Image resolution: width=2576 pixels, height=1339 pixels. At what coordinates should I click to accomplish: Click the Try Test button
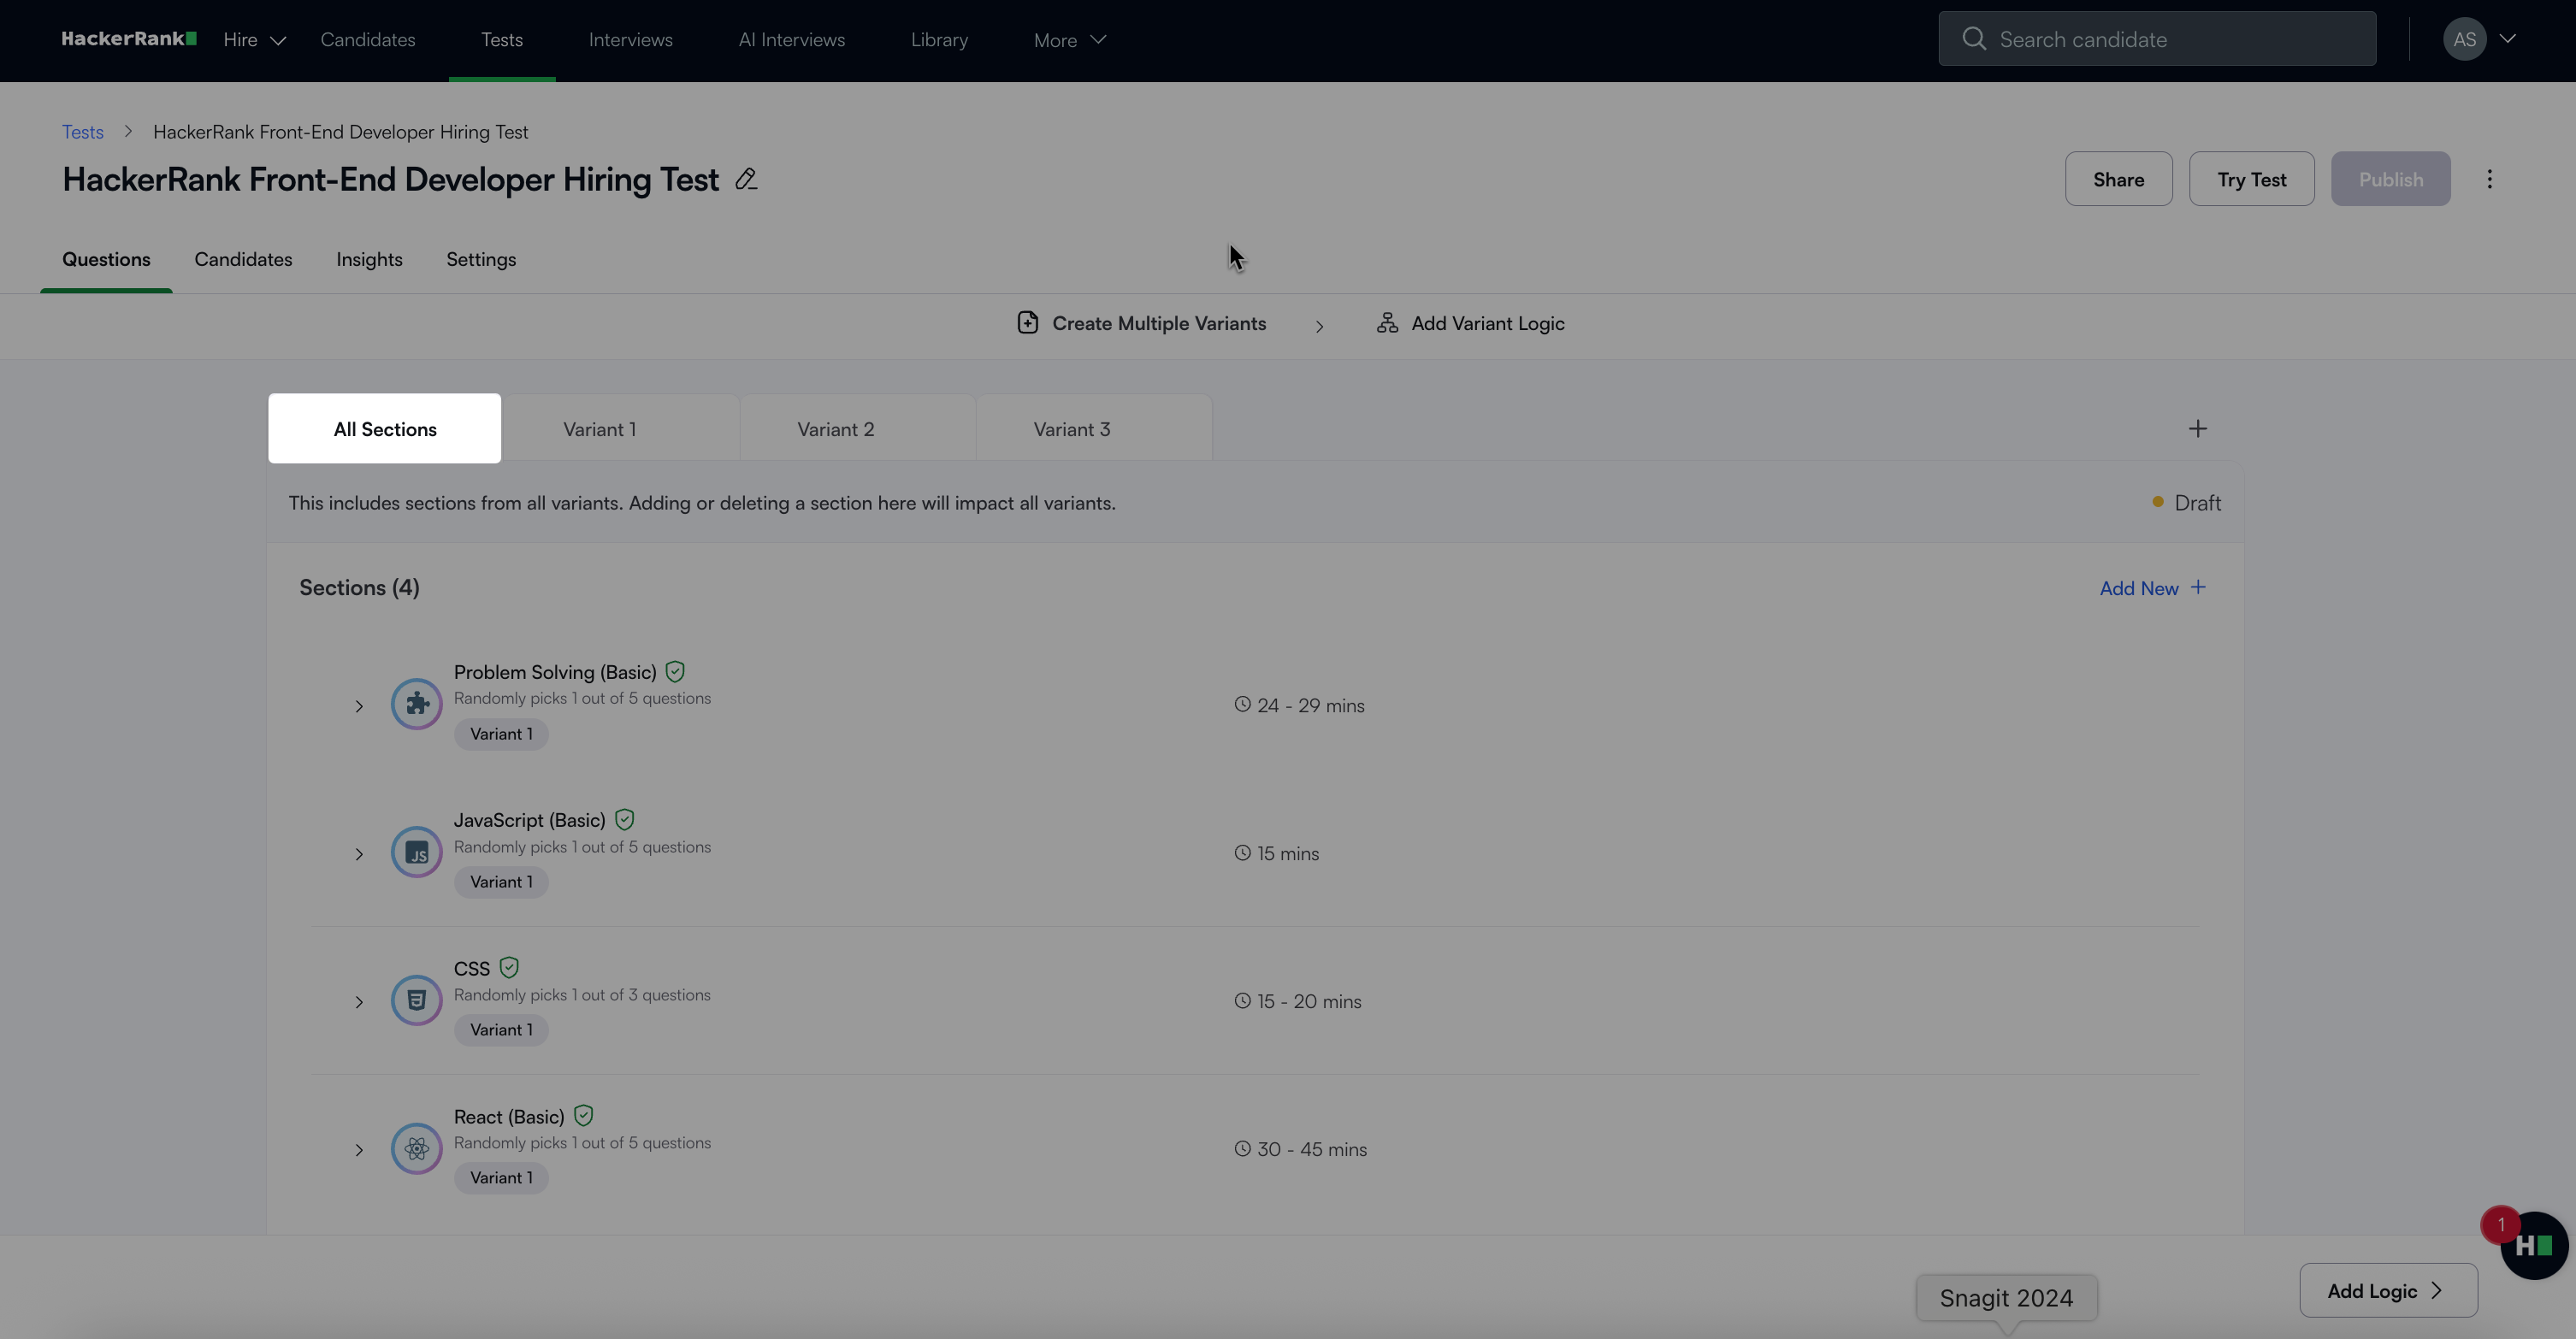point(2251,180)
